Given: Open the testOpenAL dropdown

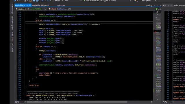Looking at the screenshot, I should tap(149, 1).
